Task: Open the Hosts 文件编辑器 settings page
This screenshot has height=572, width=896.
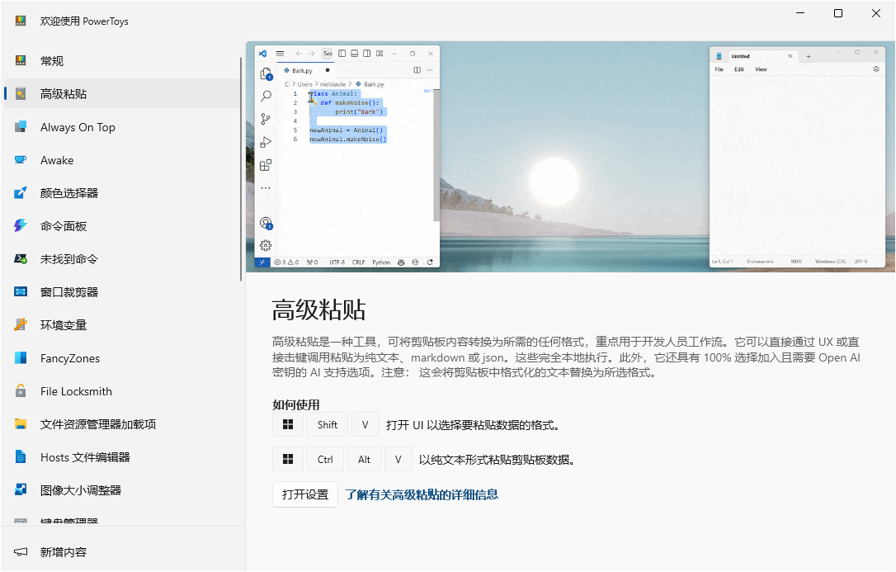Action: pyautogui.click(x=86, y=456)
